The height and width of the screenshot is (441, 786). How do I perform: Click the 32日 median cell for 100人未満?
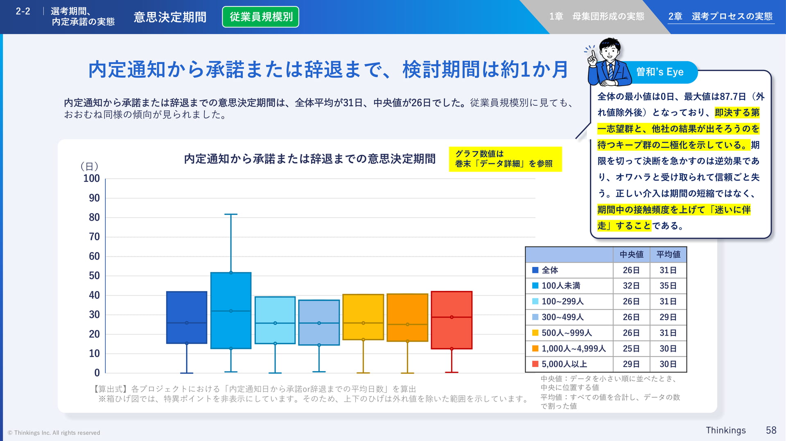(631, 286)
